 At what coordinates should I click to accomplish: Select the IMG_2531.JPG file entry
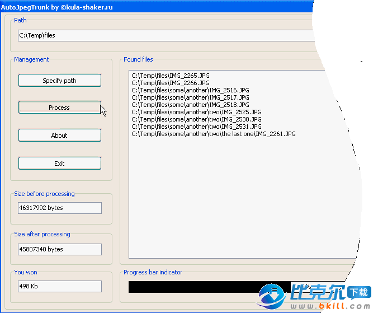coord(196,127)
